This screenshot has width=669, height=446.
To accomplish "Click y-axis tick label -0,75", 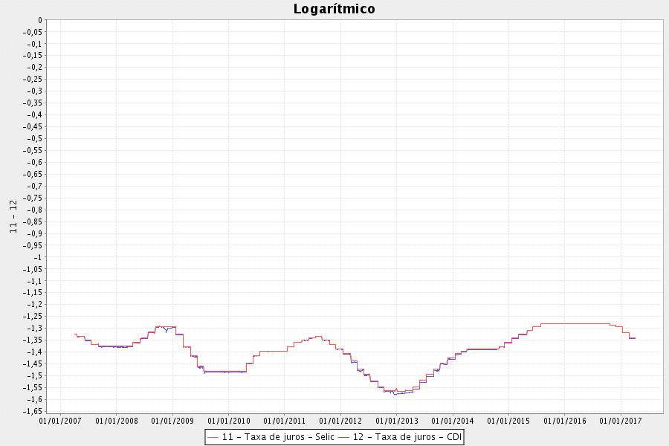I will coord(33,198).
